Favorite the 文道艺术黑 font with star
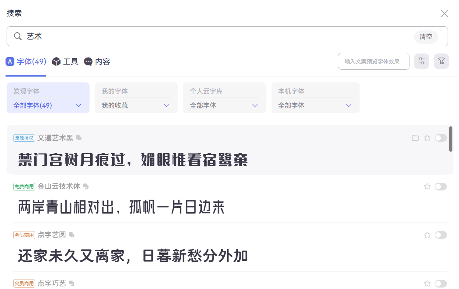This screenshot has height=289, width=459. pyautogui.click(x=427, y=138)
